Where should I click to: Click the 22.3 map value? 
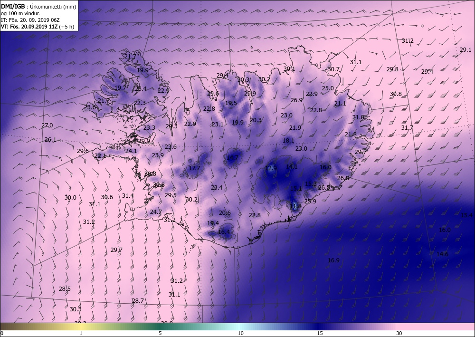point(140,103)
